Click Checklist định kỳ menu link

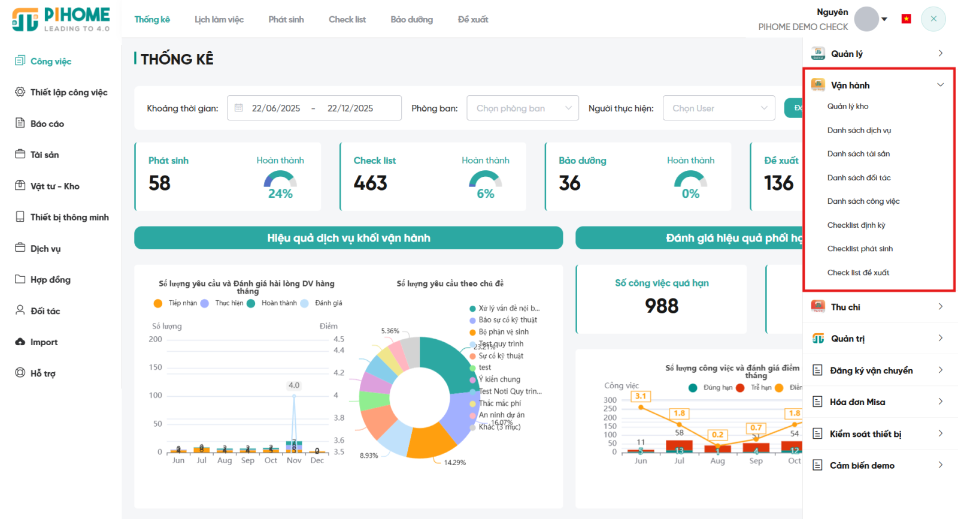(856, 225)
